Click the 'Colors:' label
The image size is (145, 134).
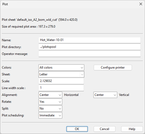[7, 68]
